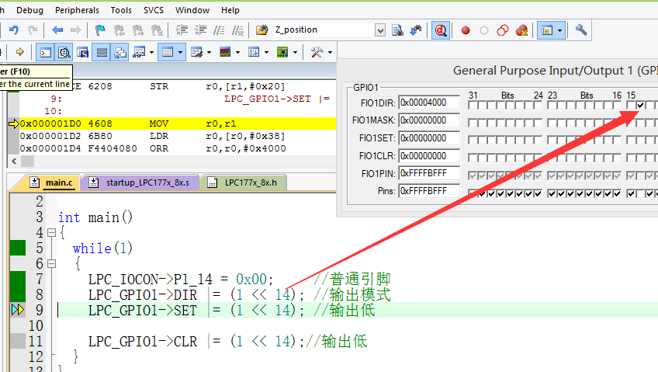Check FIO1MASK bit 31 checkbox
The width and height of the screenshot is (658, 372).
click(472, 123)
